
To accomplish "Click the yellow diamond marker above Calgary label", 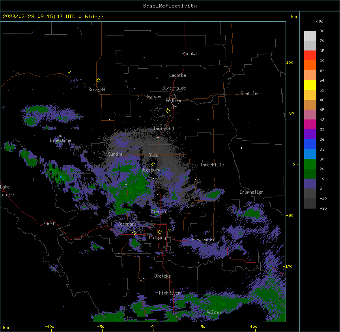I will click(160, 232).
